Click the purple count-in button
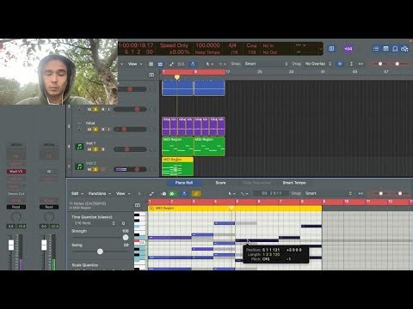This screenshot has width=413, height=309. [x=348, y=49]
